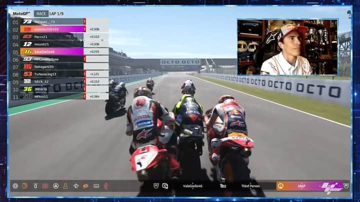Screen dimensions: 360x202
Task: Click the LAP 1/9 counter
Action: [x=56, y=14]
